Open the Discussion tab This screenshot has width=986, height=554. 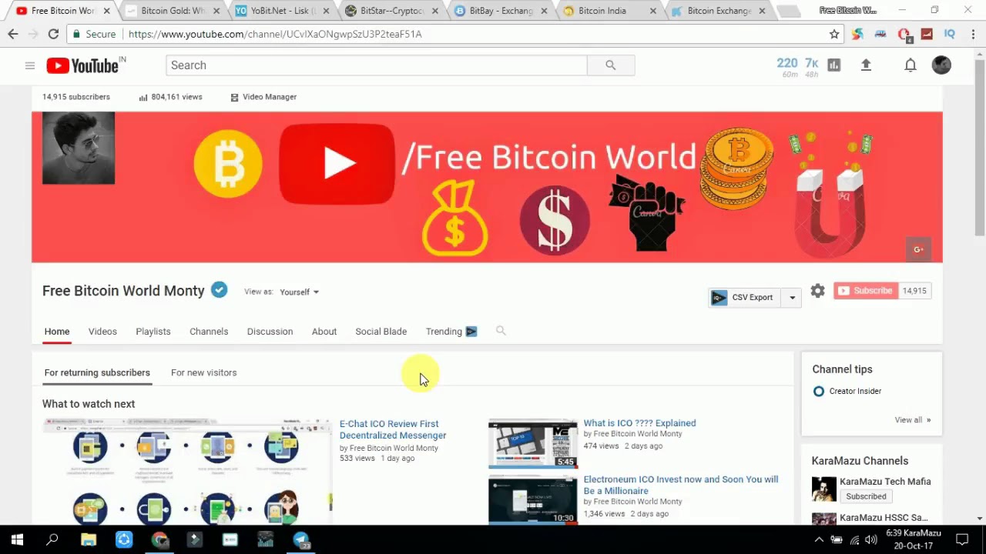pos(270,332)
